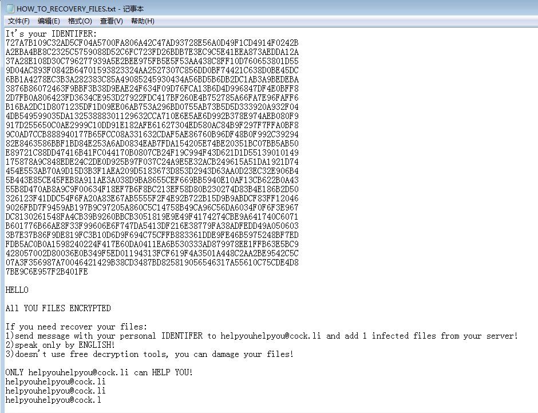
Task: Open the 查看(V) menu
Action: click(112, 21)
